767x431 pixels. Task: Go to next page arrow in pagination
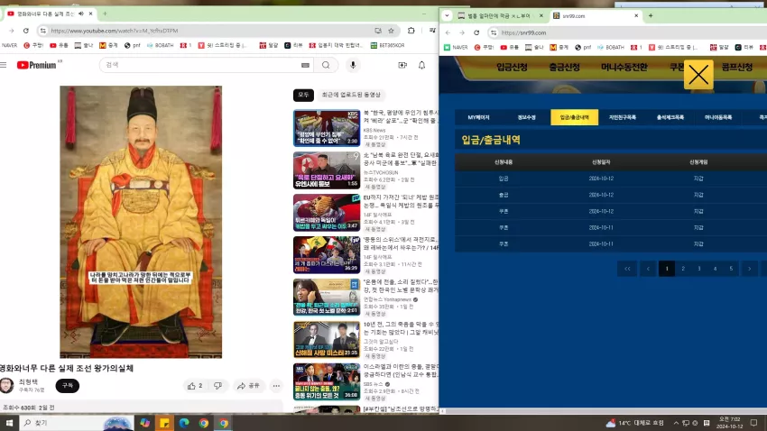coord(749,269)
